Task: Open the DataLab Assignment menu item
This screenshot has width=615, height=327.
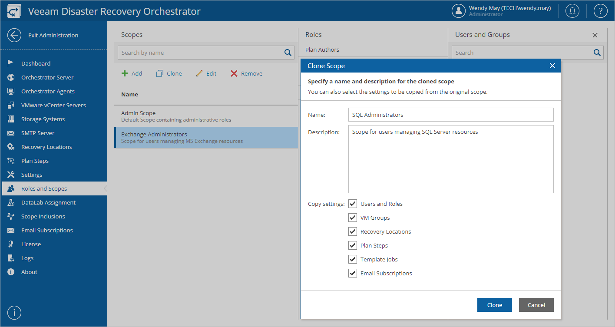Action: (54, 202)
